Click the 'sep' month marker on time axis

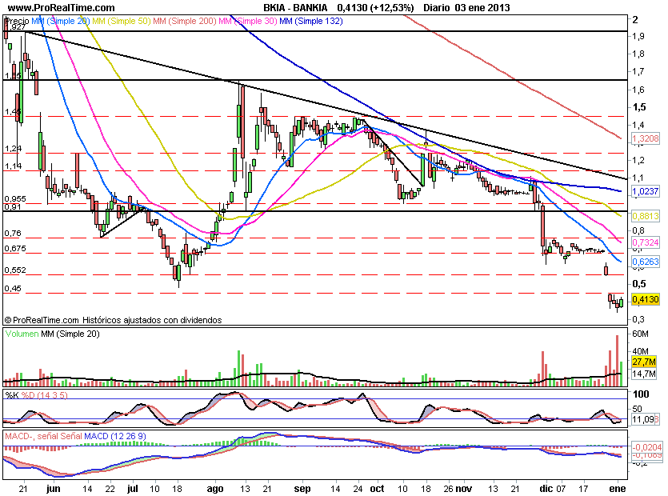pyautogui.click(x=302, y=488)
